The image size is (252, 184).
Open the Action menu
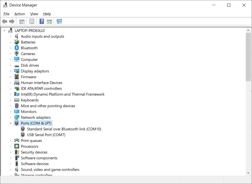[x=20, y=14]
